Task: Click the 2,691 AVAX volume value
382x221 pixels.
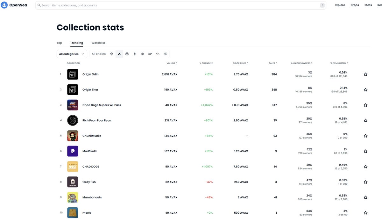Action: click(x=170, y=74)
